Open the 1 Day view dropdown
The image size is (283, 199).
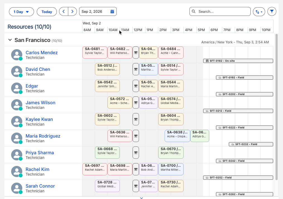click(x=21, y=12)
